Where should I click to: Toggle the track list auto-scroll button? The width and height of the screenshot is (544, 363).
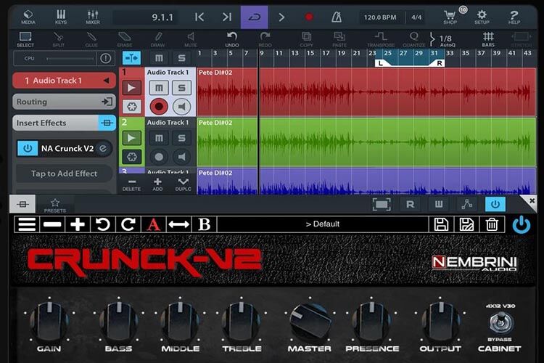click(131, 58)
